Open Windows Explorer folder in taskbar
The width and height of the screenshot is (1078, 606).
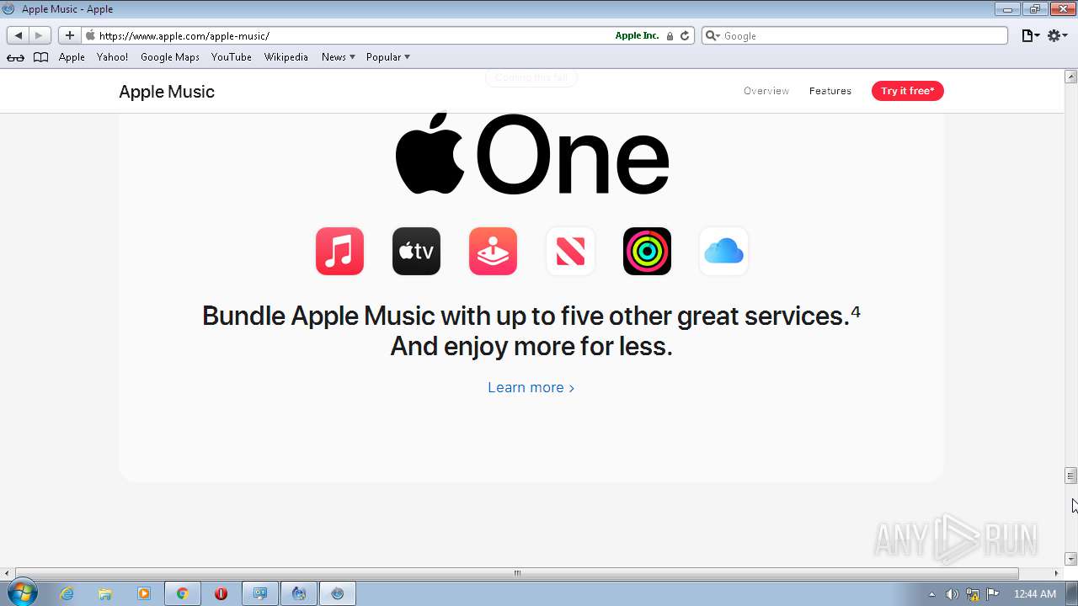click(x=105, y=593)
